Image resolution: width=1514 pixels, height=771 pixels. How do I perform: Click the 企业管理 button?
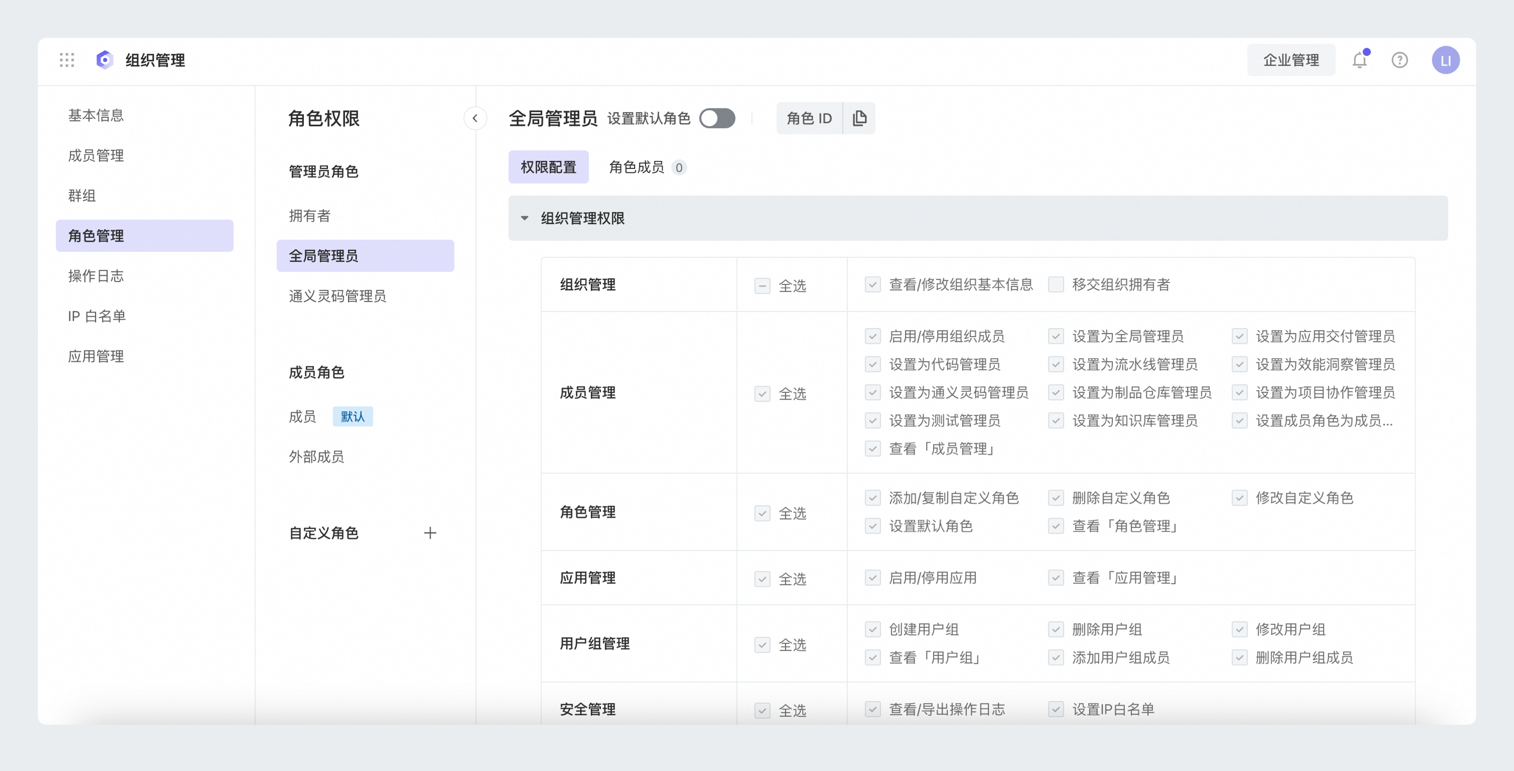1291,60
